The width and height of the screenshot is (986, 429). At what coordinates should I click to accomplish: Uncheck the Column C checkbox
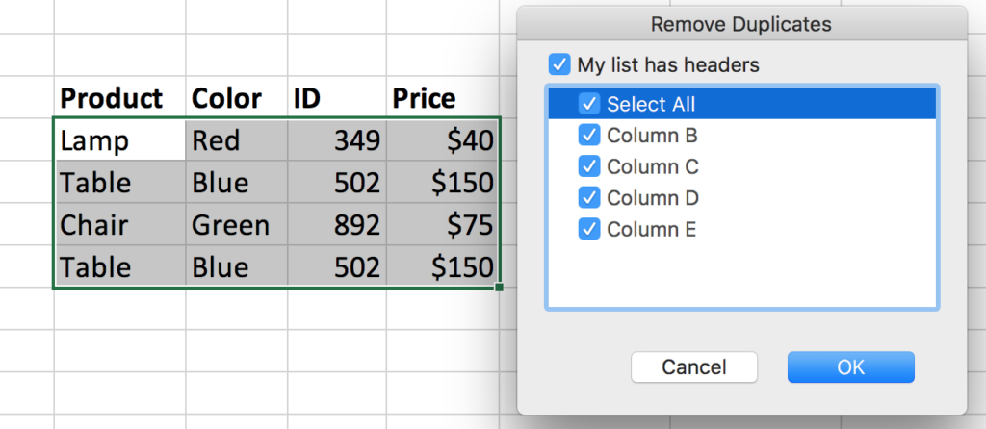pyautogui.click(x=589, y=166)
